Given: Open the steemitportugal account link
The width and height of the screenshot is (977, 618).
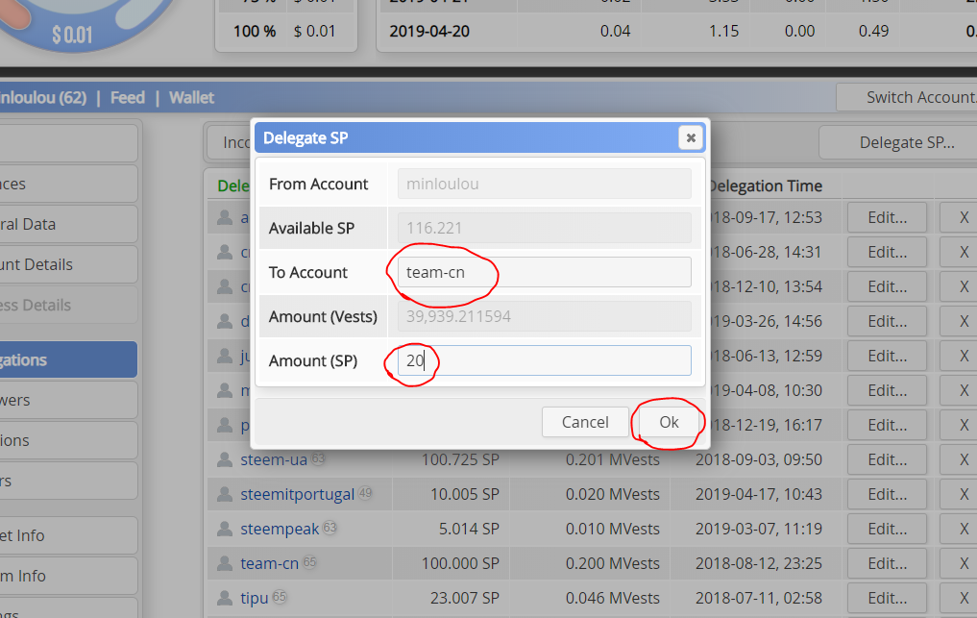Looking at the screenshot, I should pyautogui.click(x=297, y=494).
